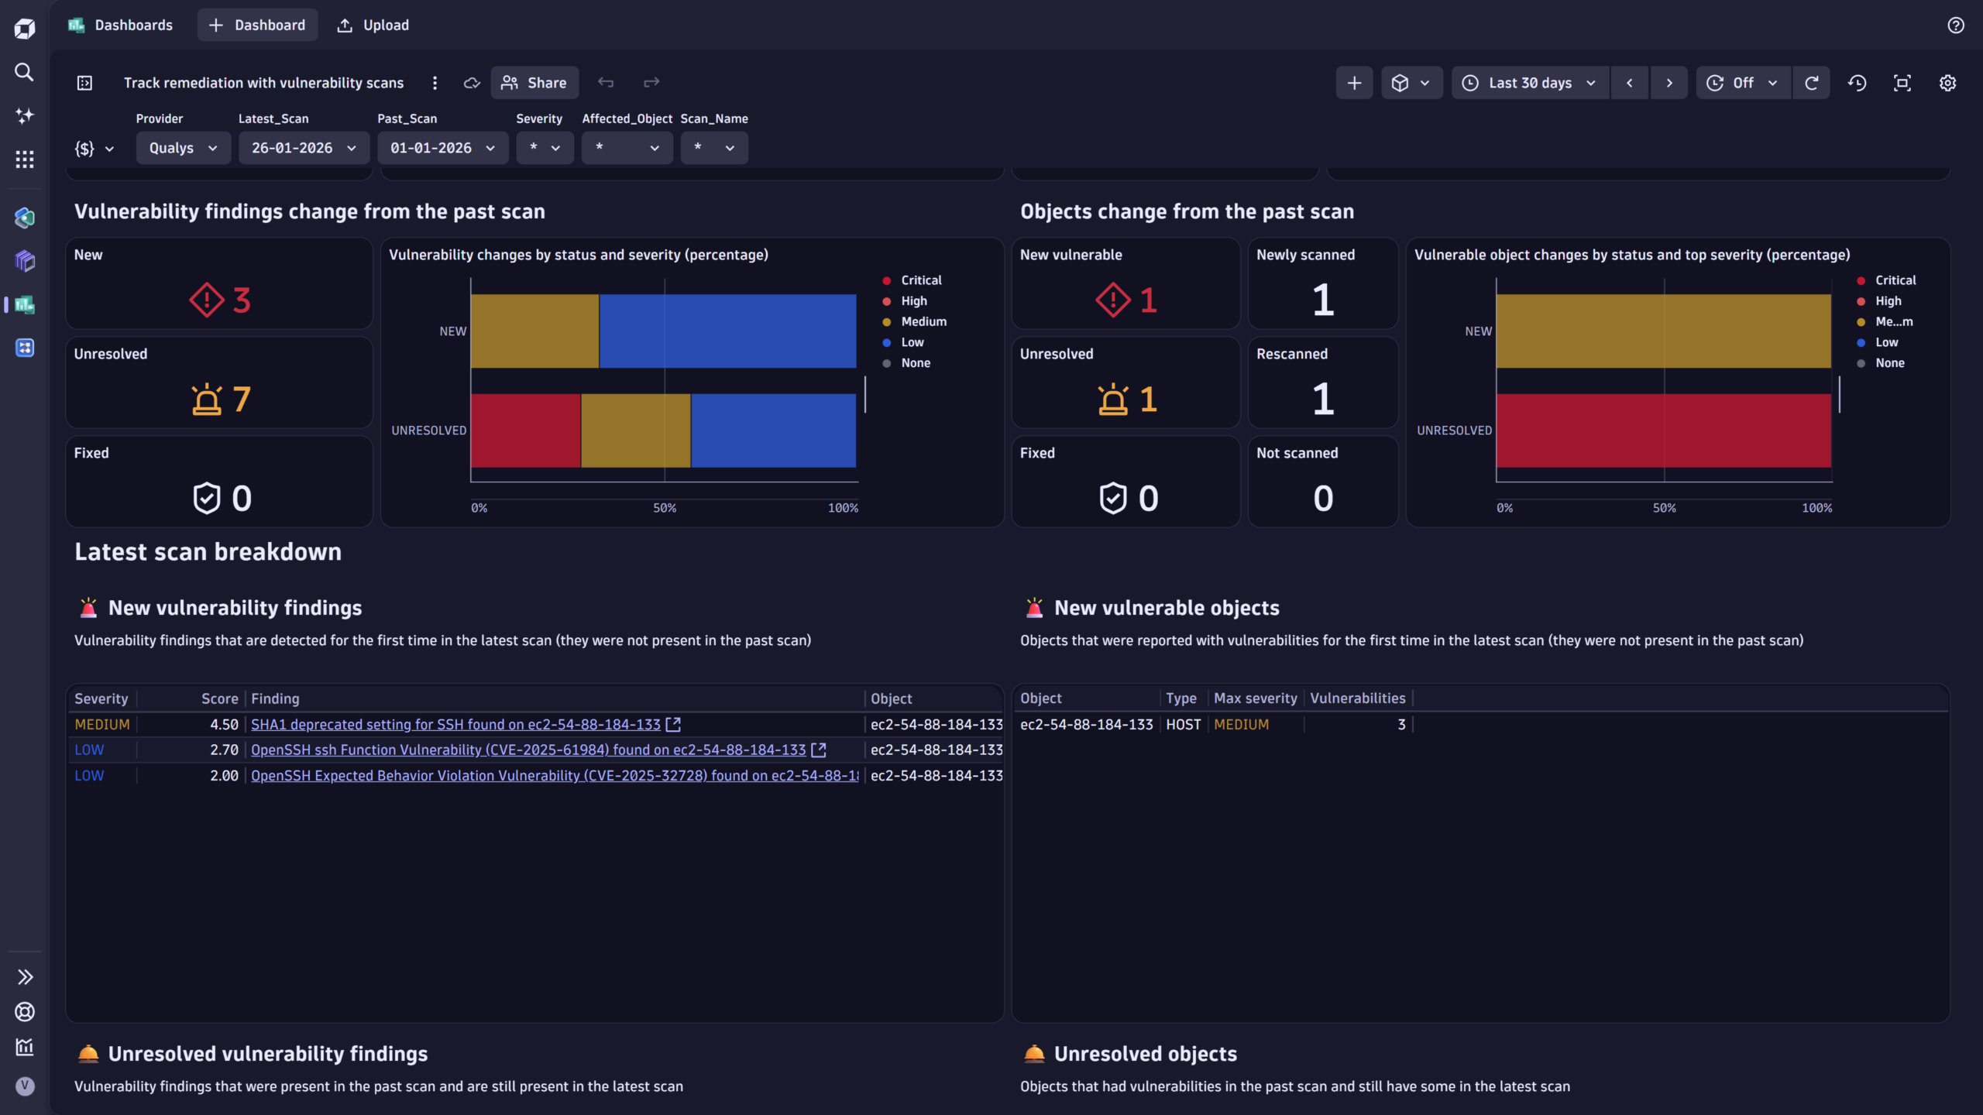The height and width of the screenshot is (1115, 1983).
Task: Enable kiosk mode with the fullscreen icon
Action: (x=1902, y=82)
